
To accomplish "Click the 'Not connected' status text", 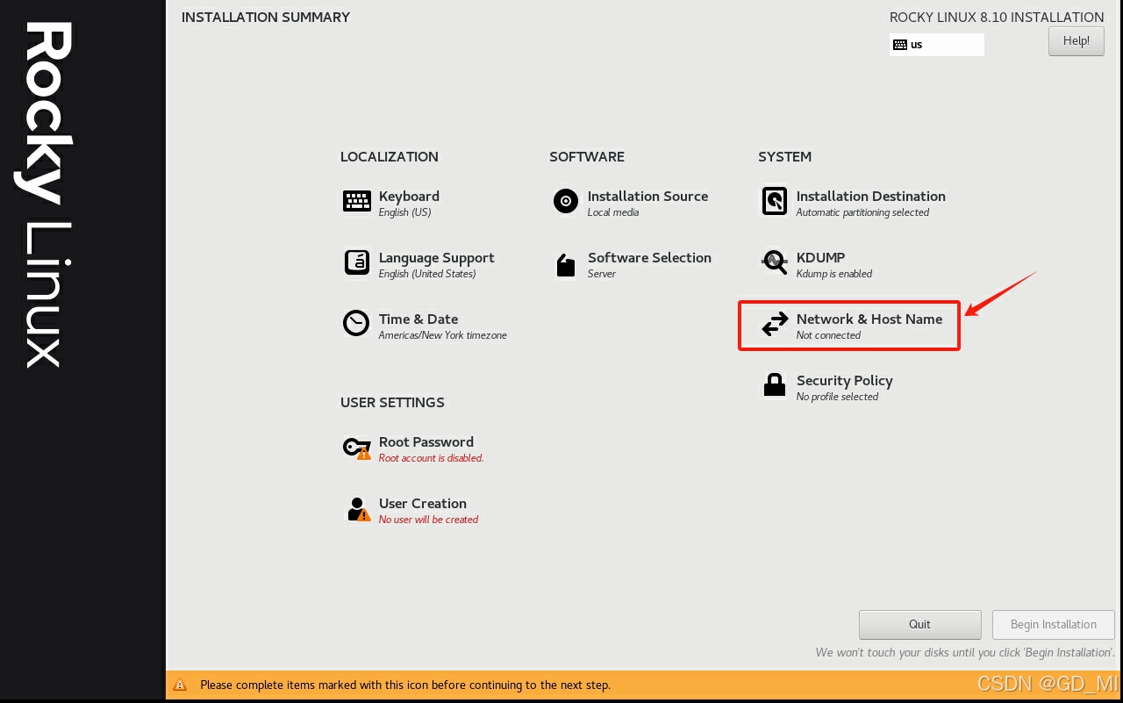I will click(x=828, y=335).
